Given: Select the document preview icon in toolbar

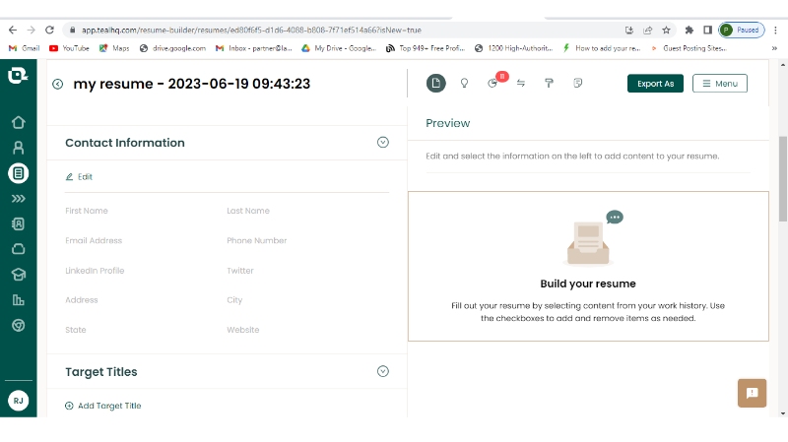Looking at the screenshot, I should (435, 84).
